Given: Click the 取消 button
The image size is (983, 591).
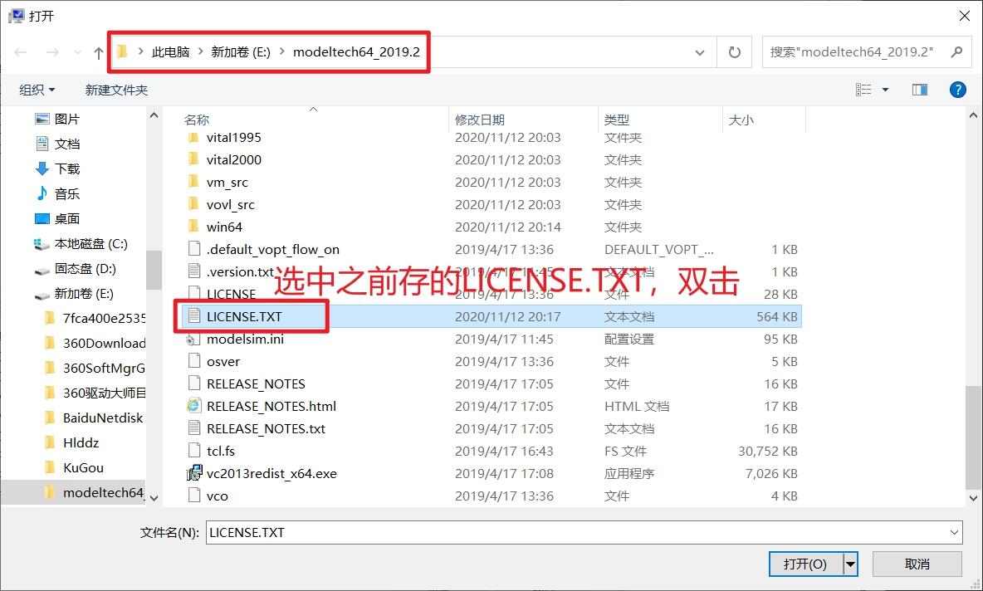Looking at the screenshot, I should pyautogui.click(x=917, y=564).
